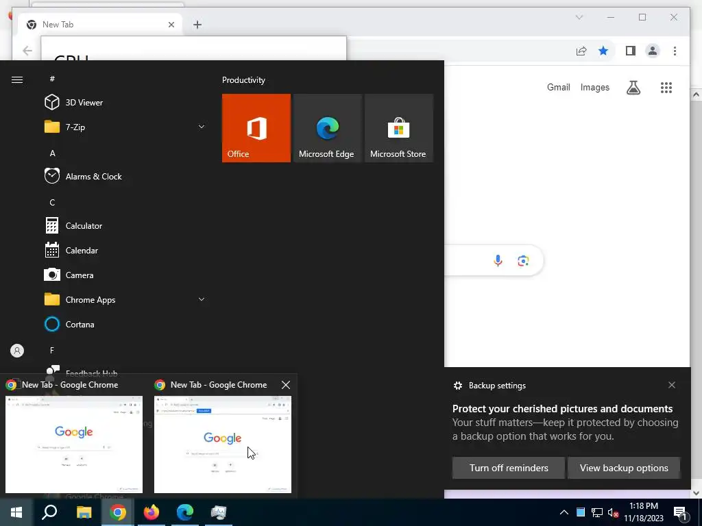Click the Productivity group header
Viewport: 702px width, 526px height.
point(243,80)
